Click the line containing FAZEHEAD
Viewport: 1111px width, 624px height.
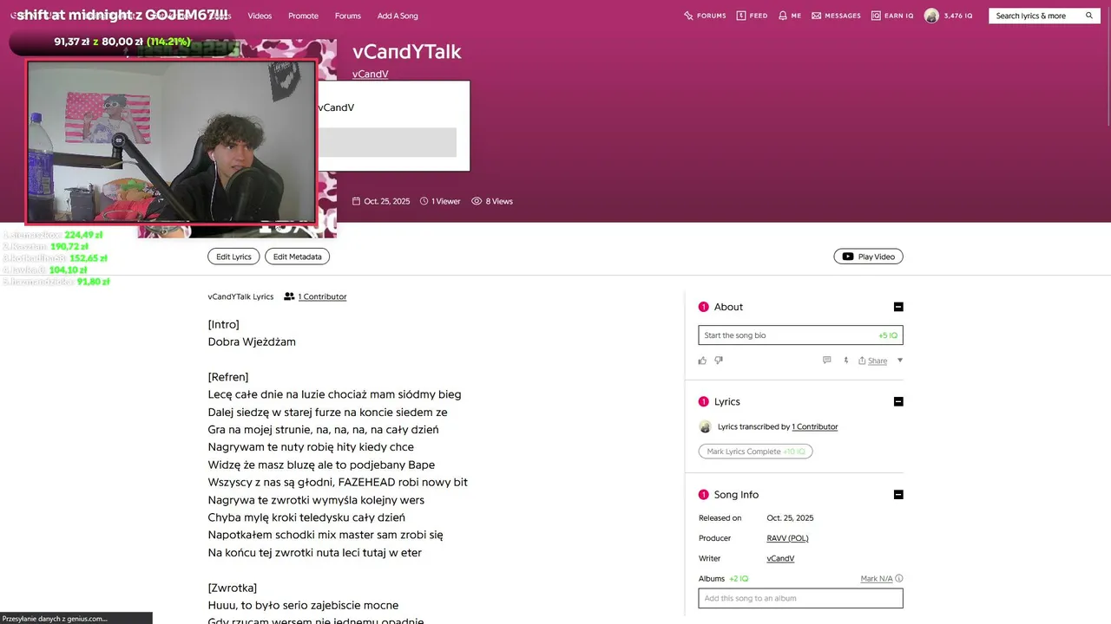click(x=338, y=482)
